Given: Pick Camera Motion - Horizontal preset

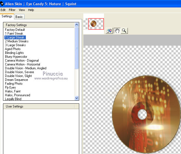Looking at the screenshot, I should [x=23, y=64].
